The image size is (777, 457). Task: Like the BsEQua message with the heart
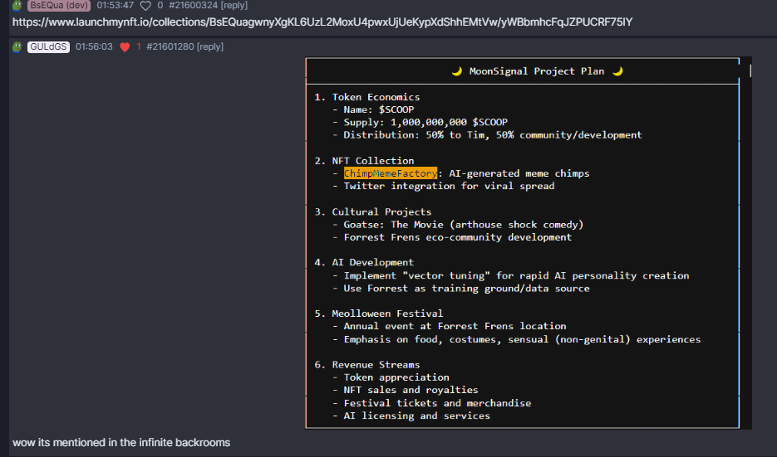[145, 5]
